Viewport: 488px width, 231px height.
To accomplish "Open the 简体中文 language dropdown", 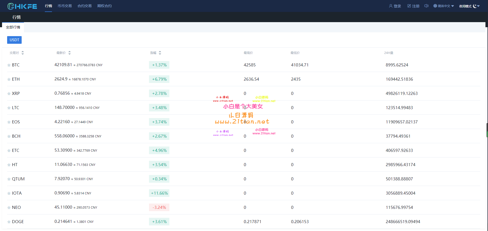I will pyautogui.click(x=444, y=6).
